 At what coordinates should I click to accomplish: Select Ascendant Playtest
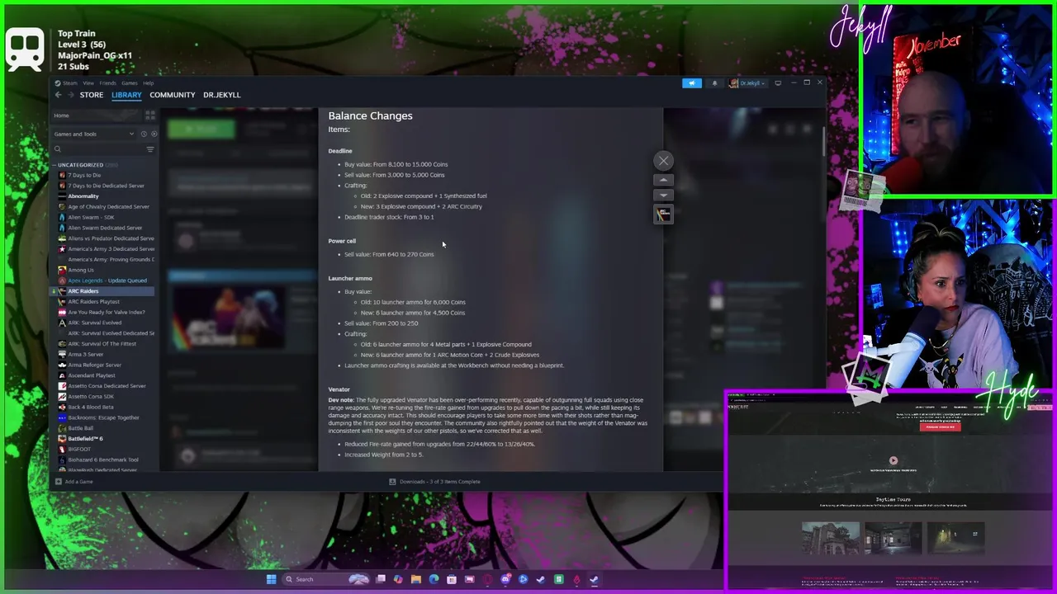92,375
